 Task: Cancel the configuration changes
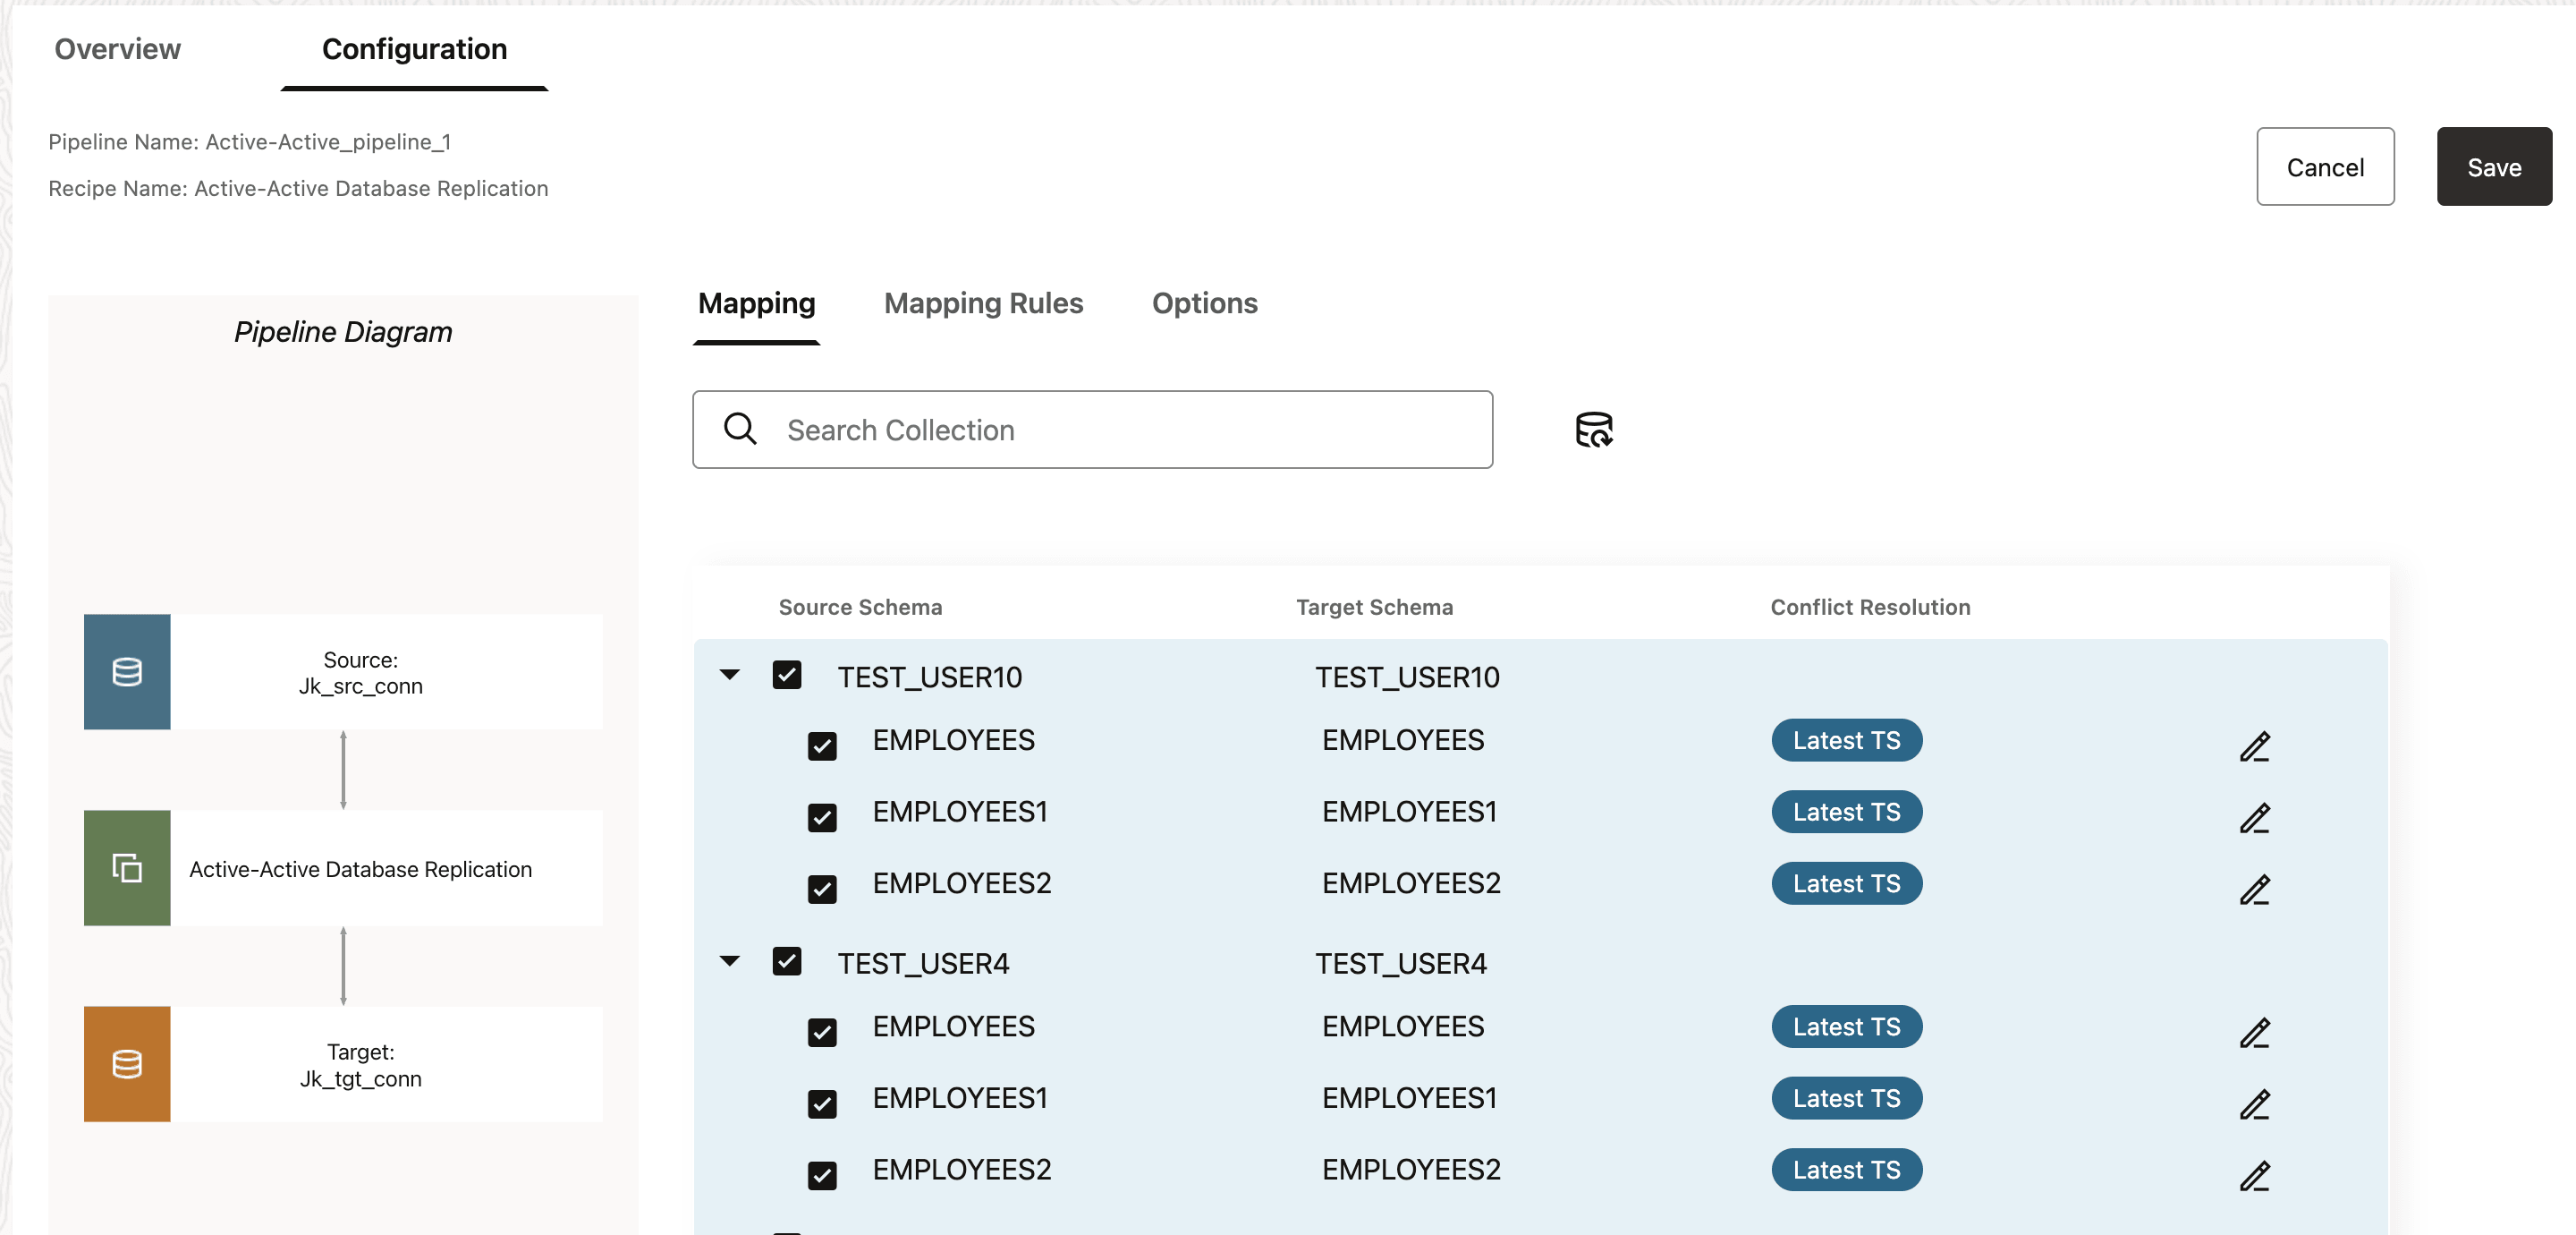pyautogui.click(x=2324, y=167)
